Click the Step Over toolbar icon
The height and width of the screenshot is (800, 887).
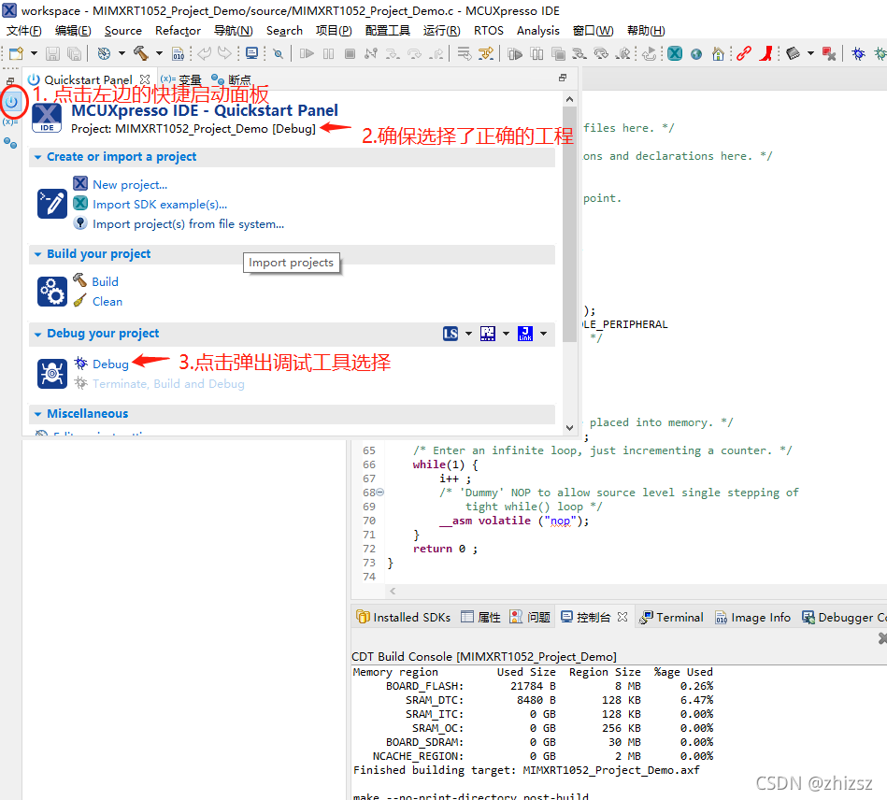coord(414,54)
